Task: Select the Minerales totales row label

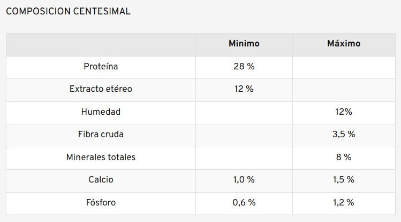Action: [101, 157]
